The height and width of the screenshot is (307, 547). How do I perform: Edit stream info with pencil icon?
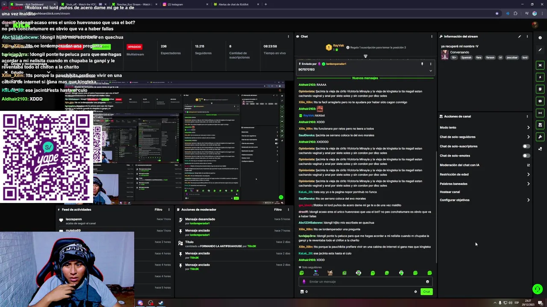click(520, 36)
